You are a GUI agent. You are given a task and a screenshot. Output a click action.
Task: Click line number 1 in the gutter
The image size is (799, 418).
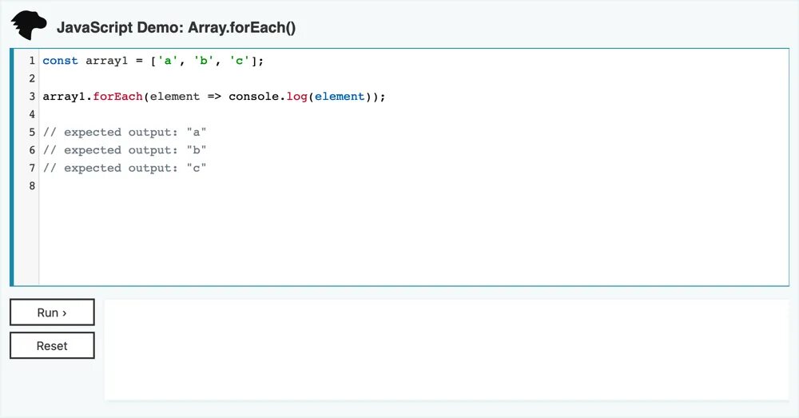pyautogui.click(x=32, y=61)
